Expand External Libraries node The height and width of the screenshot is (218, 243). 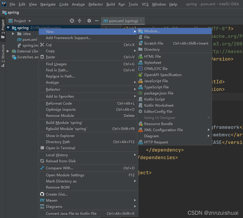click(8, 51)
